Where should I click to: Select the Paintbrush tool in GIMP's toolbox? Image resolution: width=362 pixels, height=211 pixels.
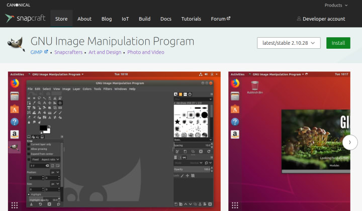60,113
